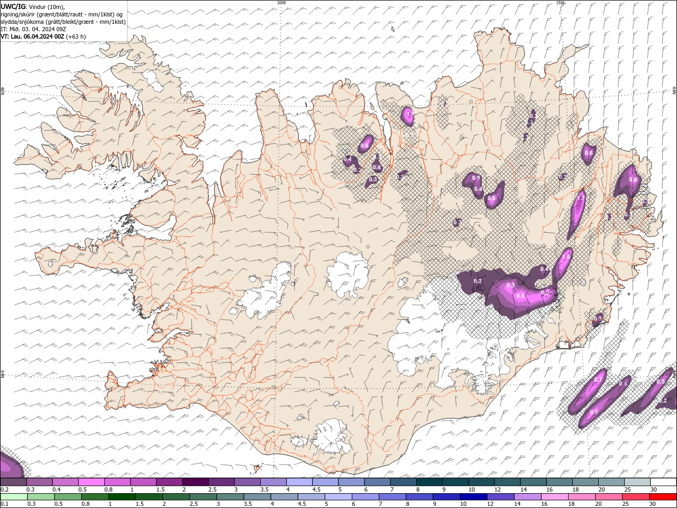677x508 pixels.
Task: Pick the light purple 14 swatch in lower legend
Action: pos(528,497)
